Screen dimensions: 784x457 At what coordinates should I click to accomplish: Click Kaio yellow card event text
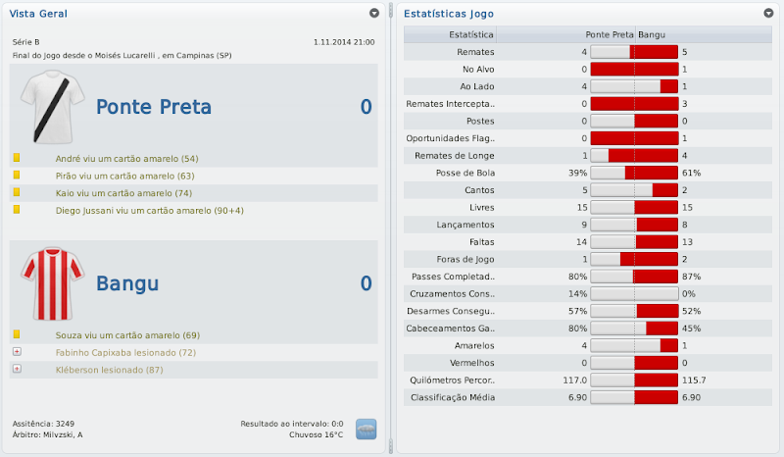pos(123,193)
